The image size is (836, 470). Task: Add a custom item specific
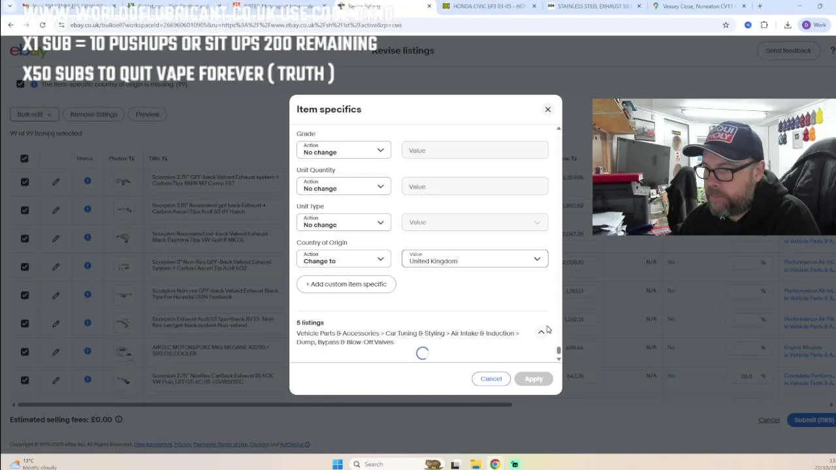click(346, 284)
